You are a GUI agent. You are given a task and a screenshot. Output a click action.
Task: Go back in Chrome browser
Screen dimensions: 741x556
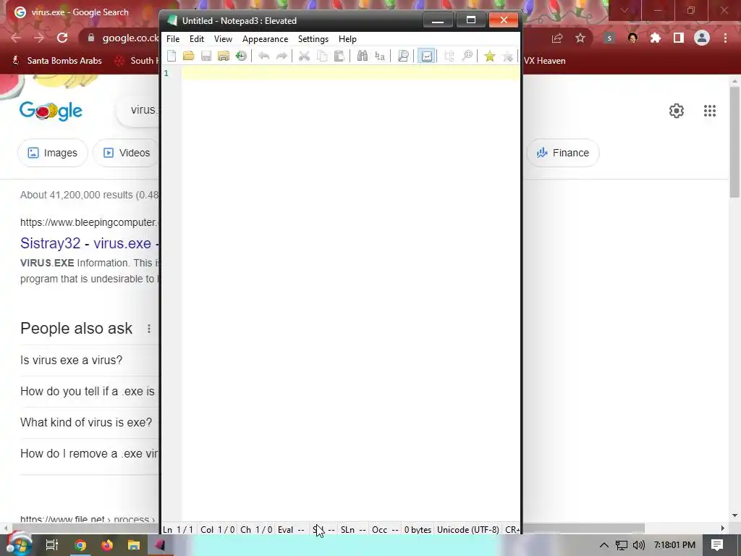tap(16, 38)
